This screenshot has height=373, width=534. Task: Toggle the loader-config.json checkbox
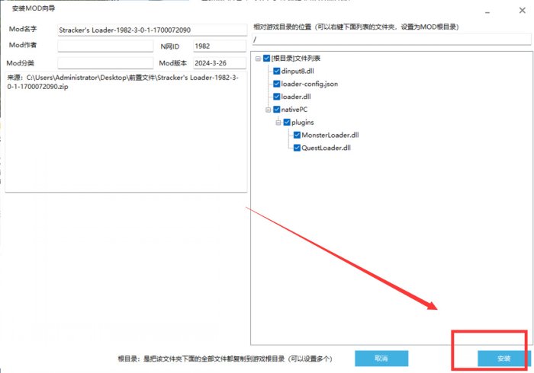[x=276, y=83]
